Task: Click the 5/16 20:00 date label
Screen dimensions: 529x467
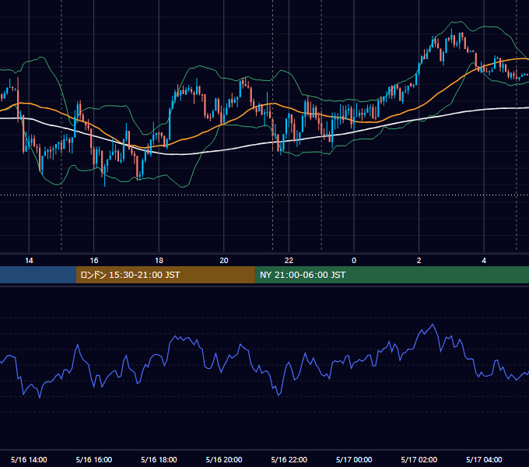Action: tap(224, 459)
